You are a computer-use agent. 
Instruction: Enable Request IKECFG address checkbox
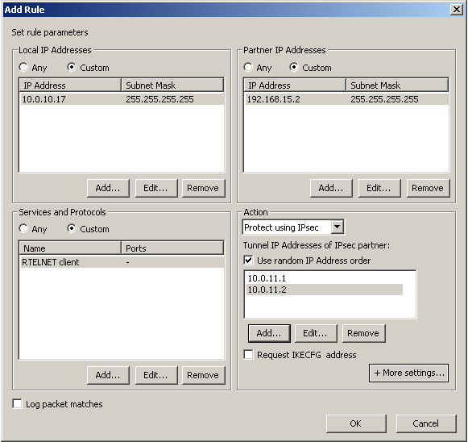tap(248, 354)
